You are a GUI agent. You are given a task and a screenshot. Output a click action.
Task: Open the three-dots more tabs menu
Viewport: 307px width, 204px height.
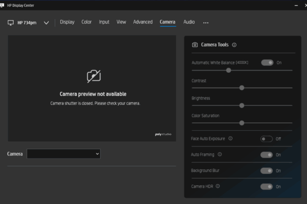206,23
